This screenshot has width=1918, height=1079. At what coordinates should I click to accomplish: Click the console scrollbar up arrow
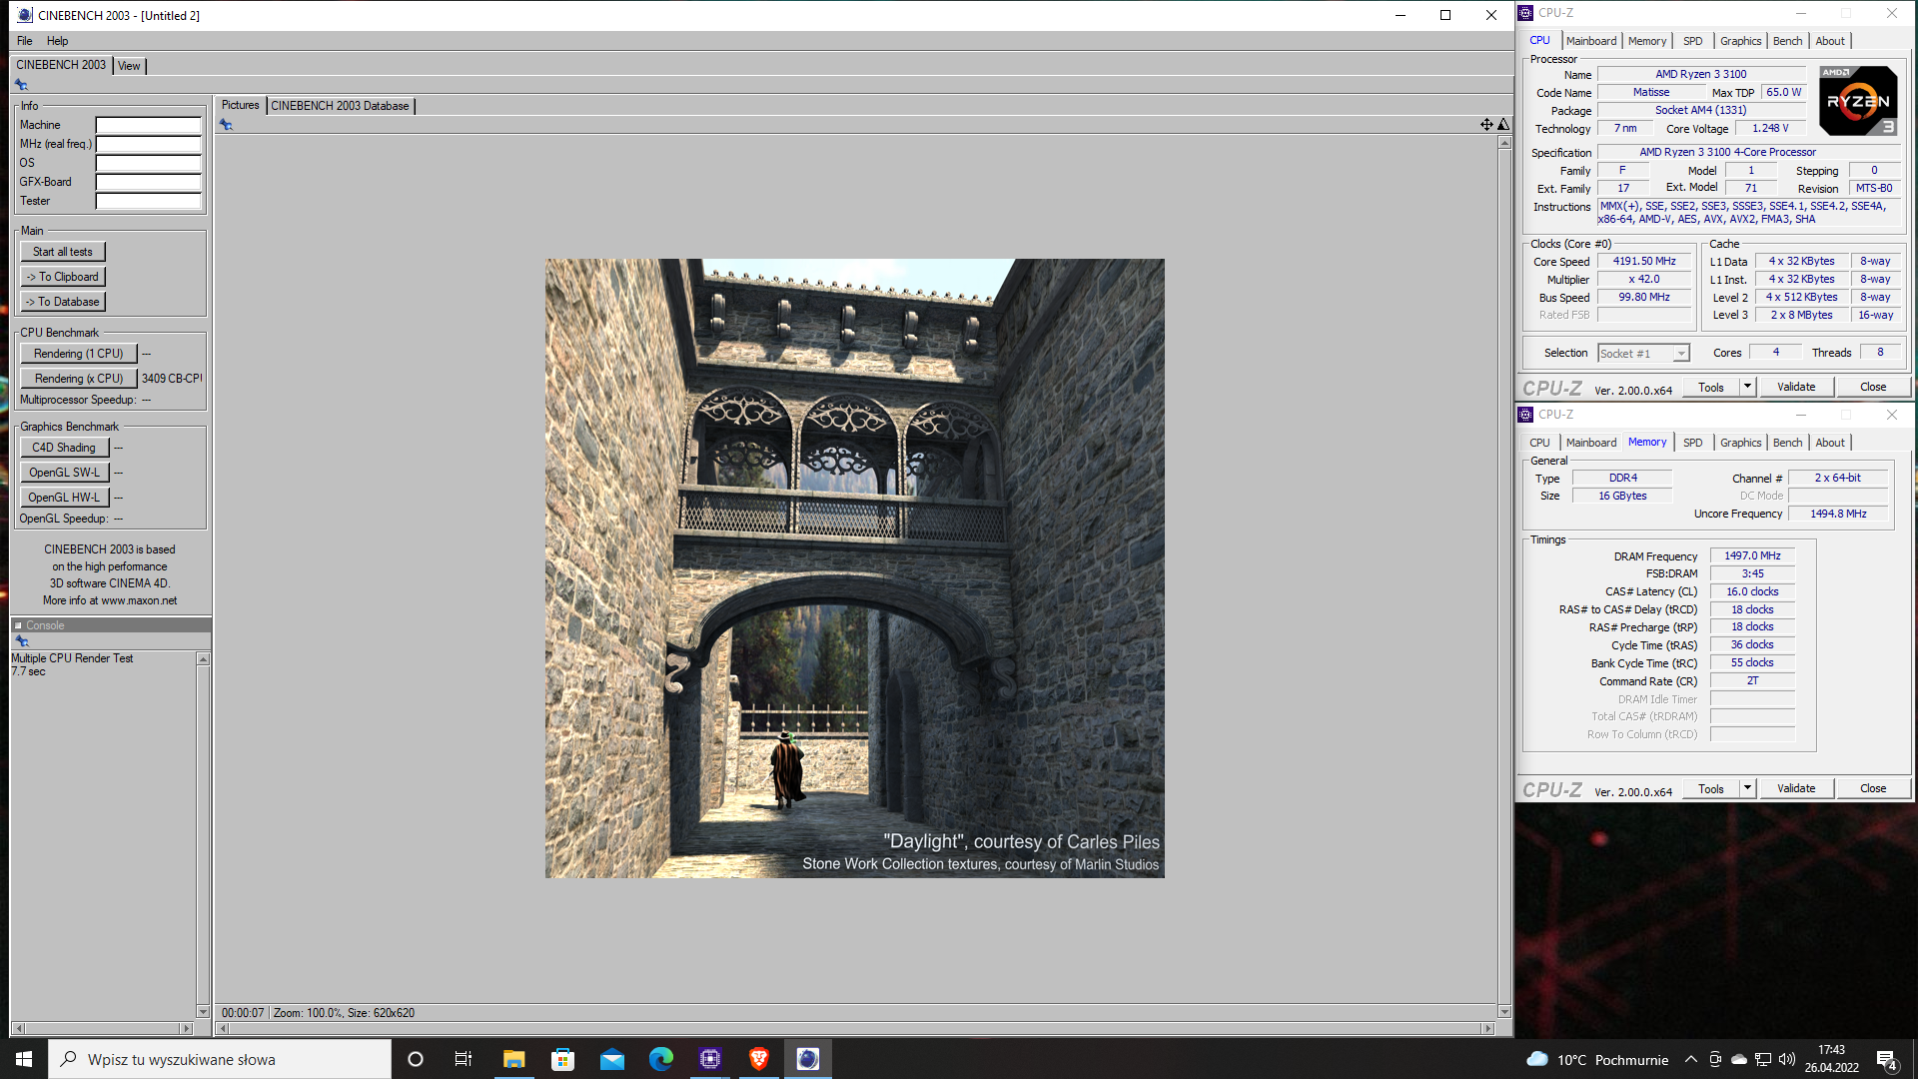click(203, 659)
